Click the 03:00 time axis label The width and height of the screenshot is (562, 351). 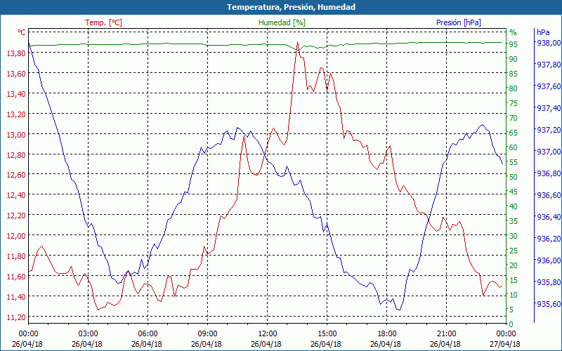click(x=89, y=333)
